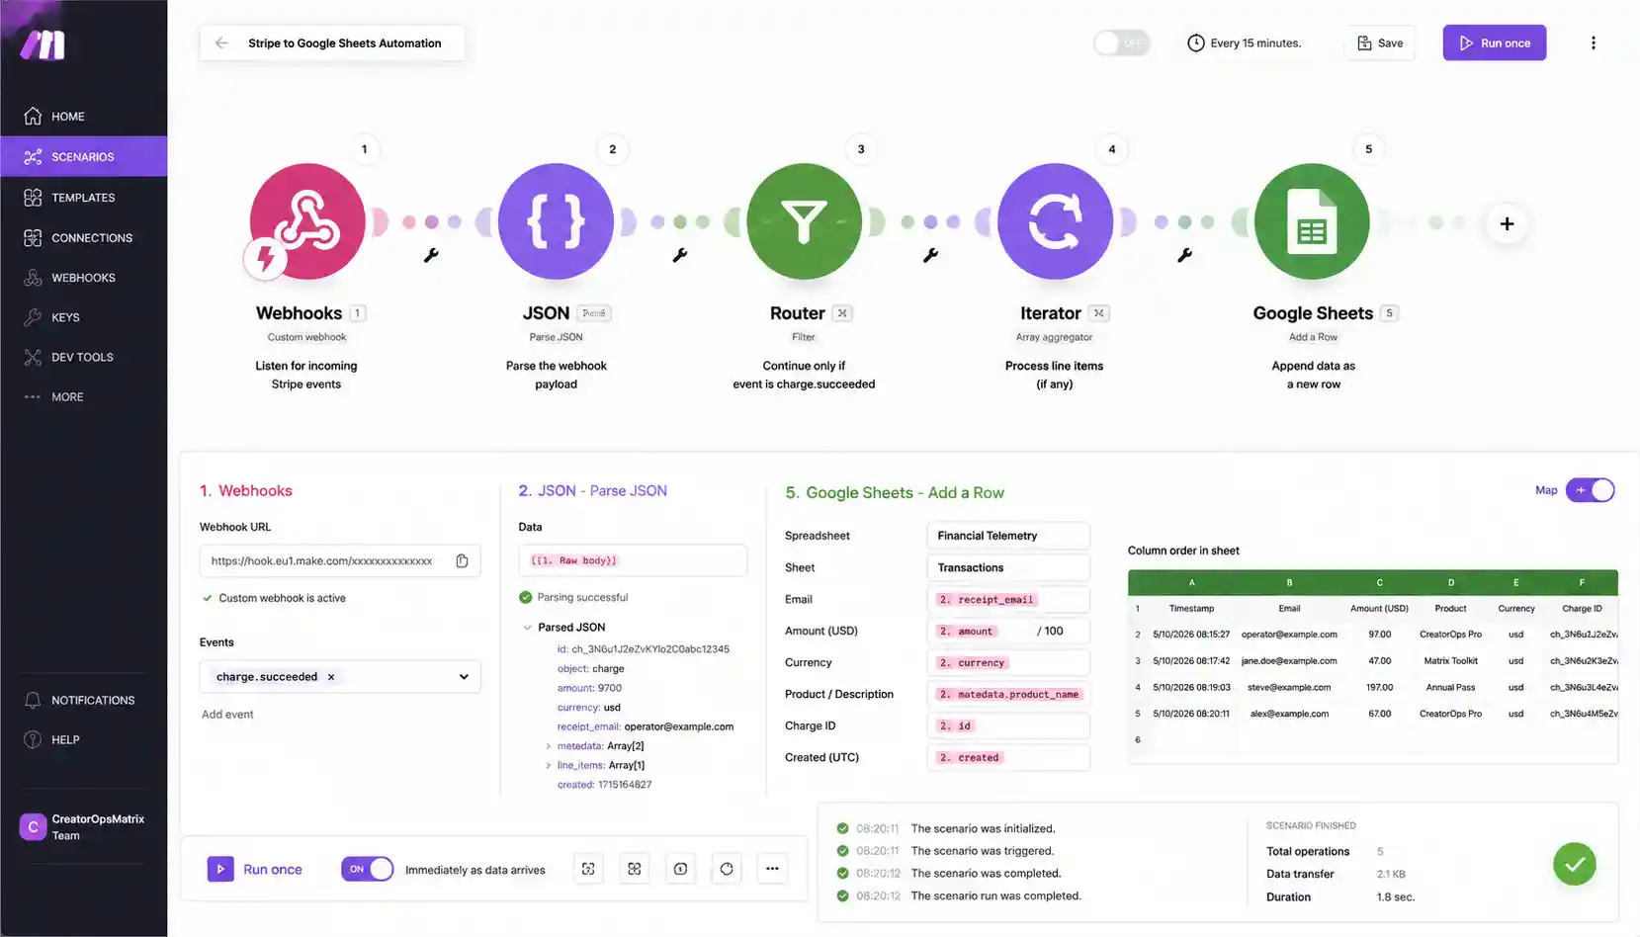Click the circular refresh toolbar icon
Viewport: 1640px width, 937px height.
727,869
